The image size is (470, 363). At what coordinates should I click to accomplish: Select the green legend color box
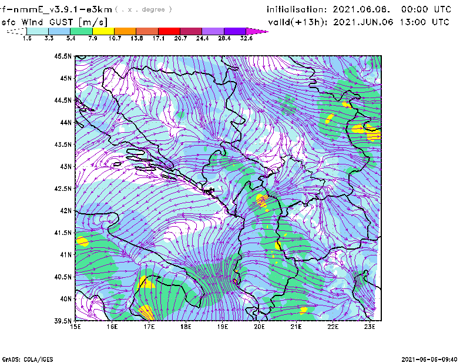coord(81,31)
